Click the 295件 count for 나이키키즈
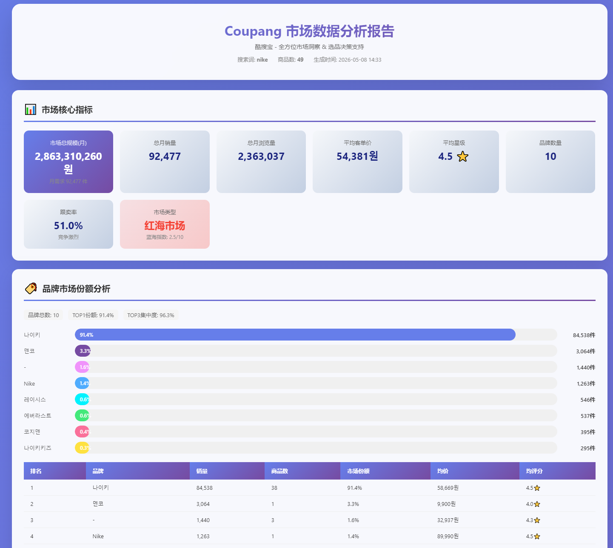This screenshot has height=548, width=613. [x=588, y=448]
